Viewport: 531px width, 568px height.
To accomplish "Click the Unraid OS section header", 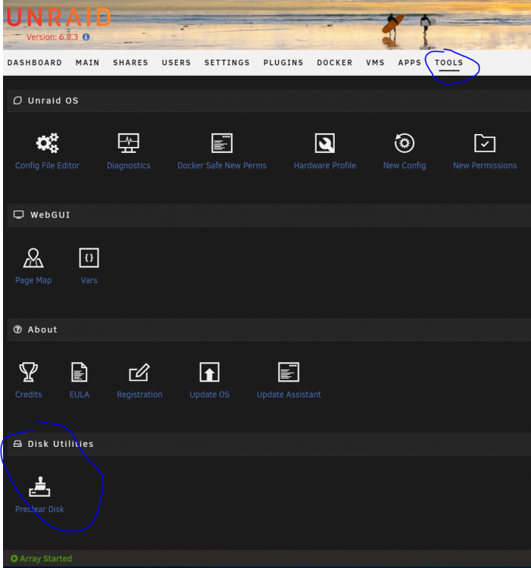I will click(x=269, y=101).
